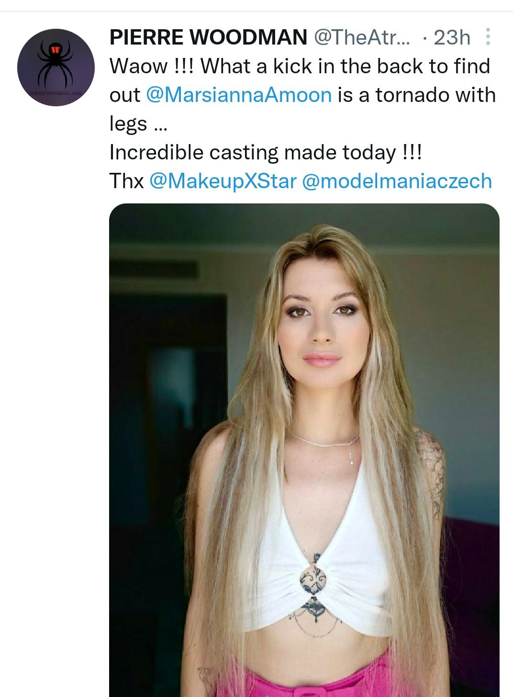Screen dimensions: 513x697
Task: Click the word "out" before @MarsiannaAmoon
Action: 124,95
